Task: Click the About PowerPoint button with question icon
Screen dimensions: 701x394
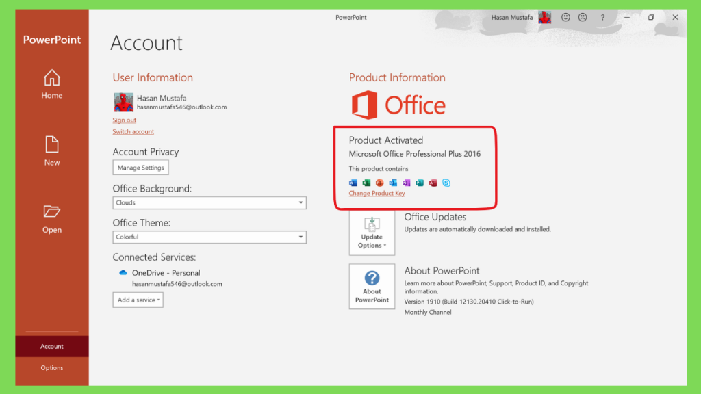Action: pos(372,287)
